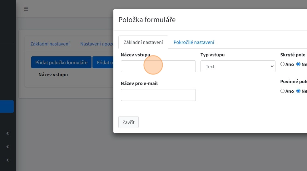Open the background page Základní nastavení tab
This screenshot has width=307, height=171.
[x=50, y=44]
